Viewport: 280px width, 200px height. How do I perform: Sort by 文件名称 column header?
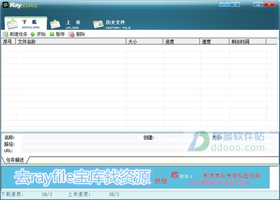coord(71,41)
